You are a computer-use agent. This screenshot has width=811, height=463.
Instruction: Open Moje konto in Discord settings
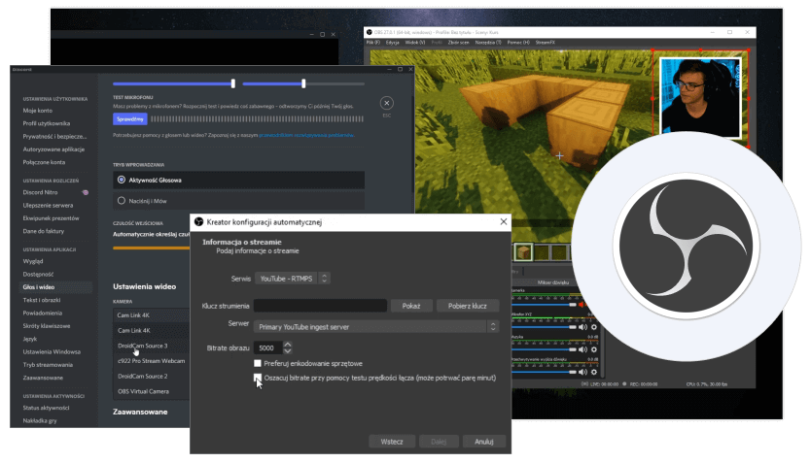(38, 111)
